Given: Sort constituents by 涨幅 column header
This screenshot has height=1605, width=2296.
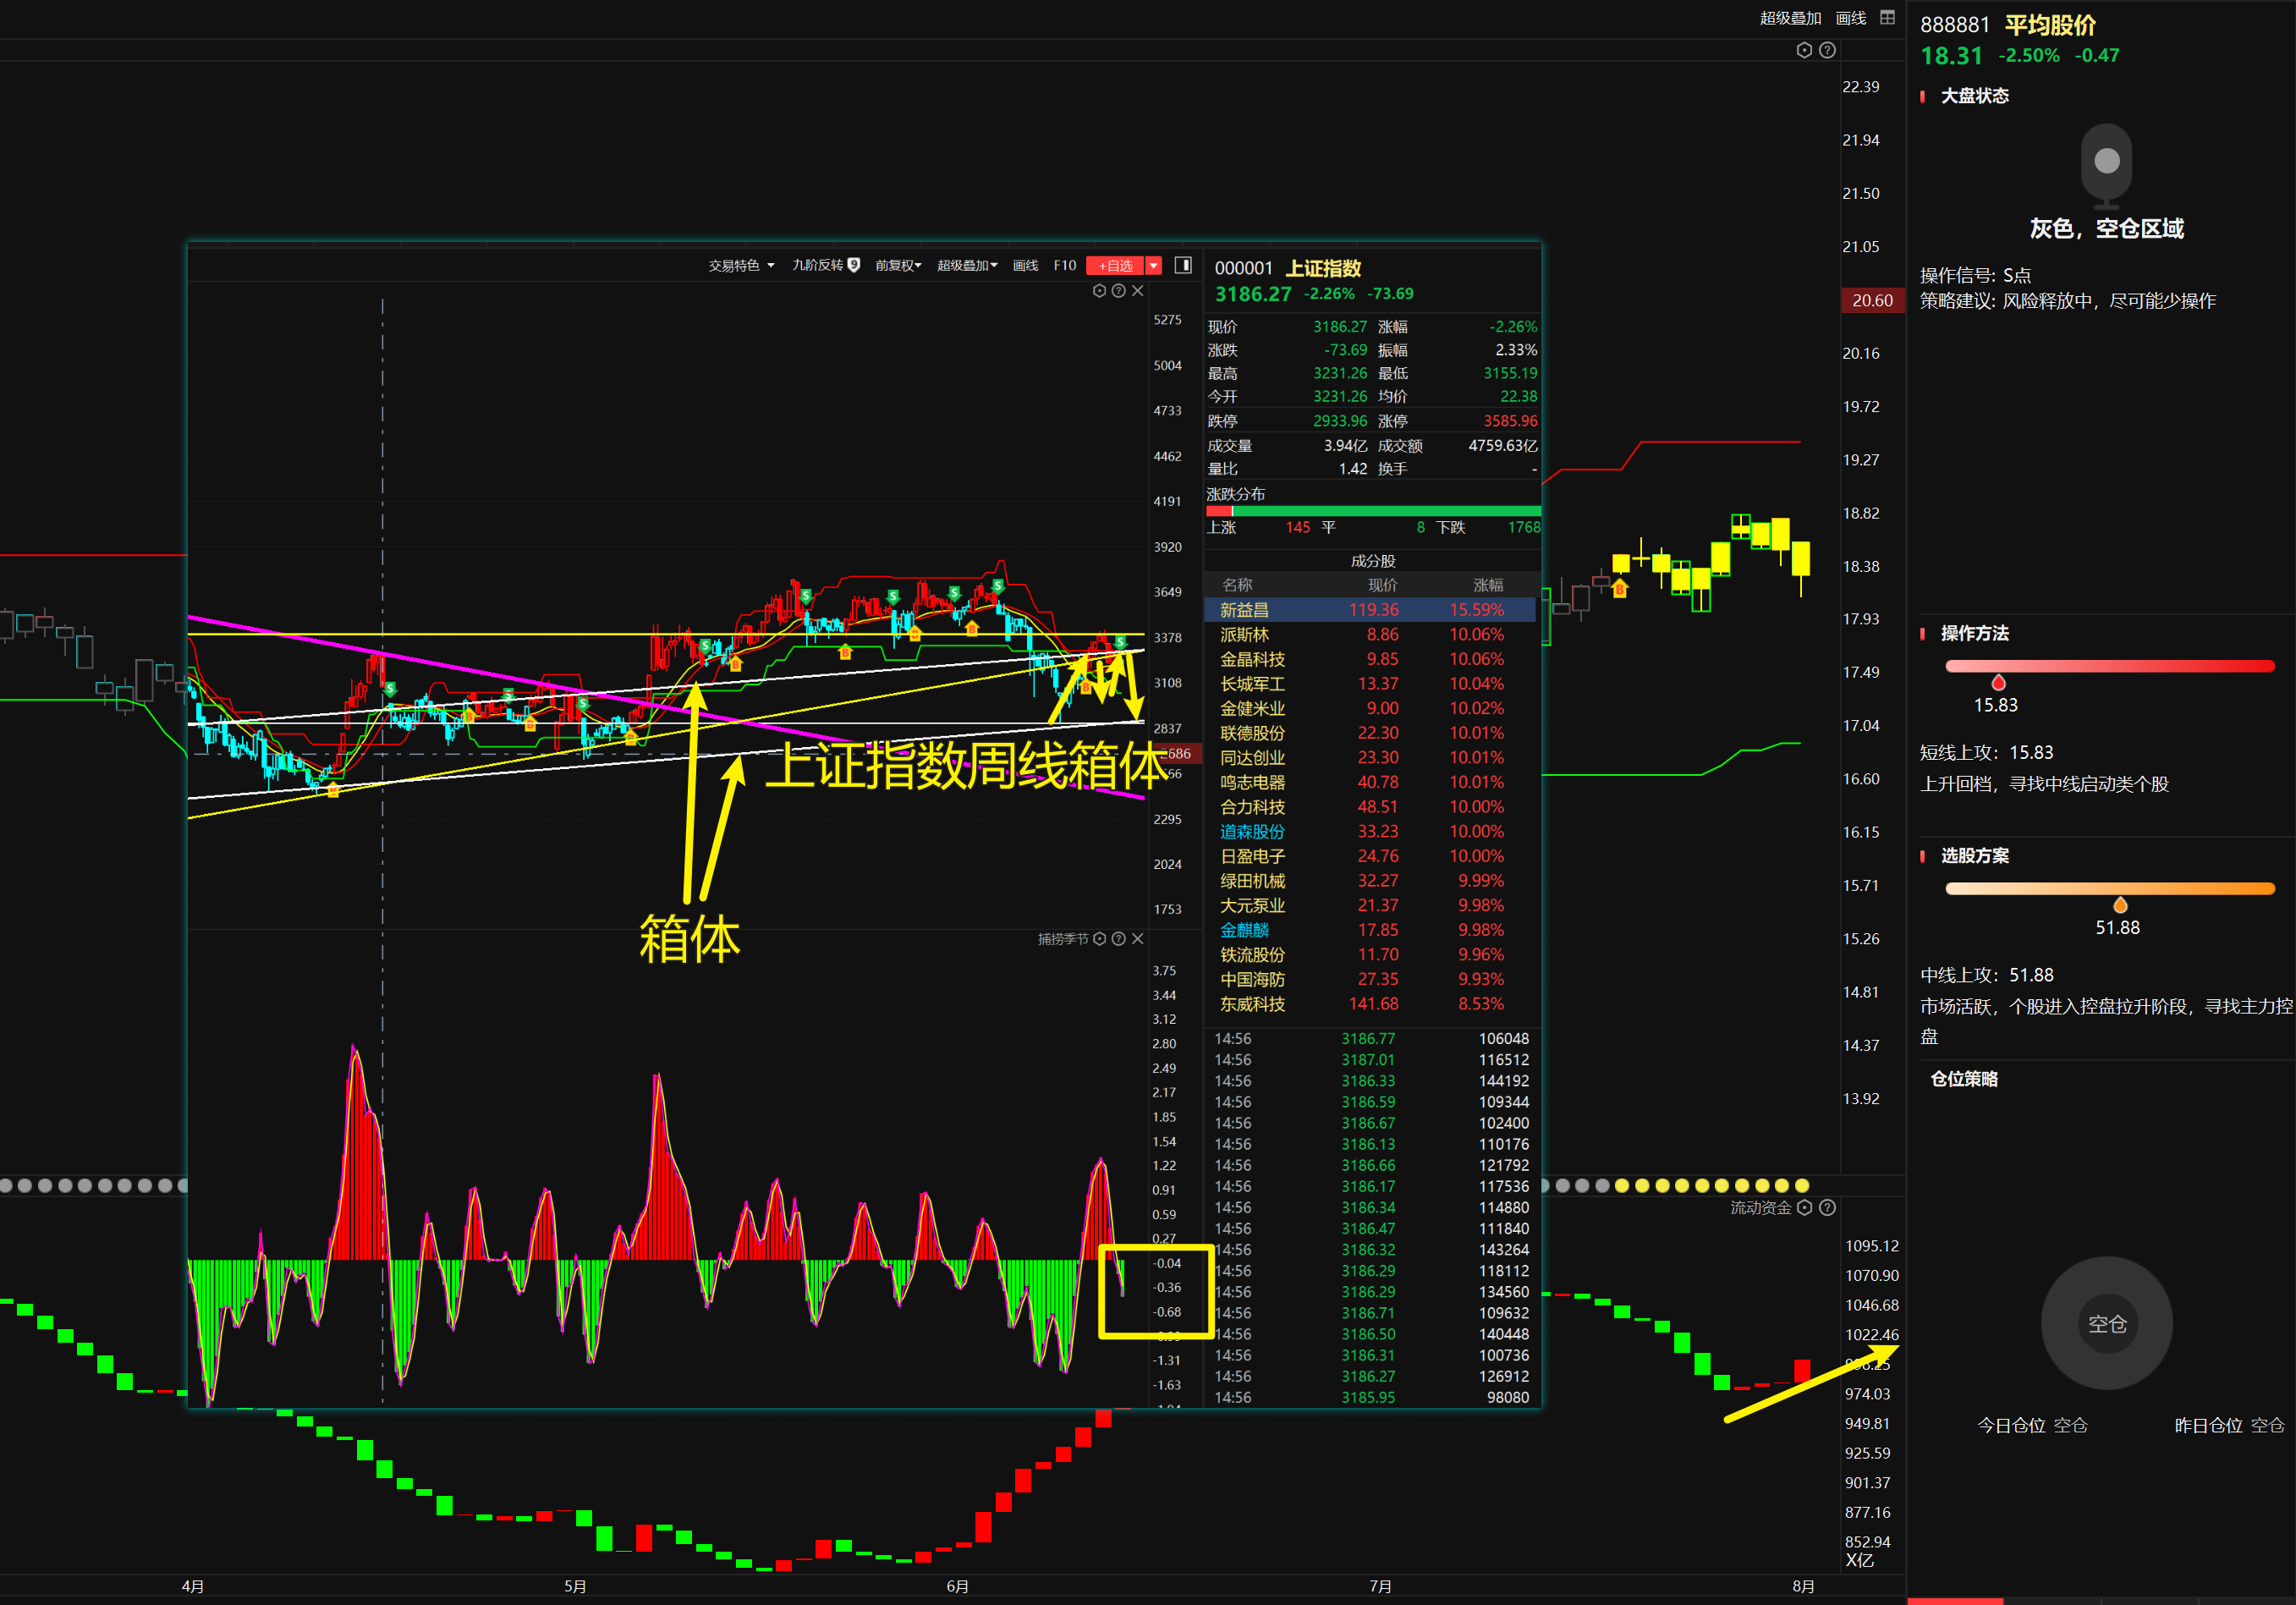Looking at the screenshot, I should (1488, 585).
